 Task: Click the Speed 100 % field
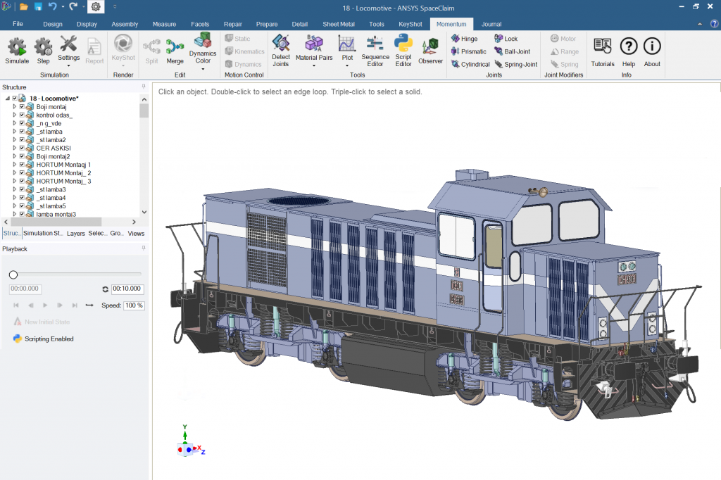[x=134, y=305]
